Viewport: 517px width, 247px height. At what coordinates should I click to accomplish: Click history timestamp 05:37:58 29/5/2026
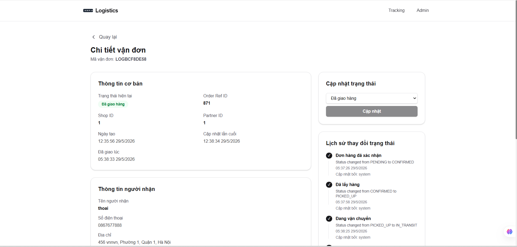coord(351,202)
